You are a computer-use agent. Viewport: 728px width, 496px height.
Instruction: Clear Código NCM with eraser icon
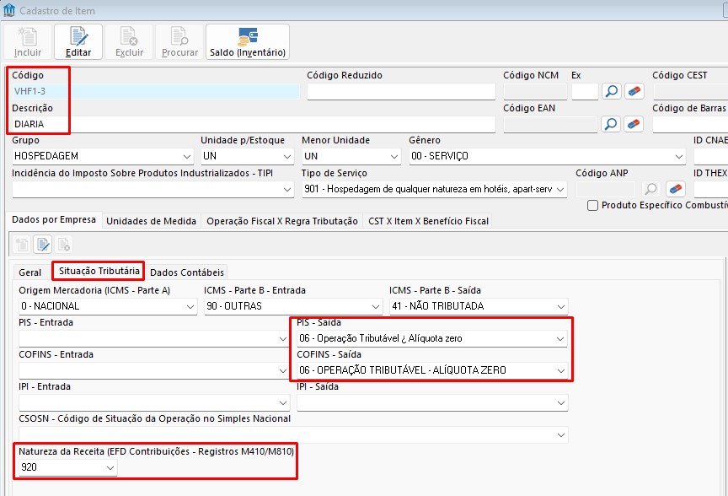pos(634,91)
